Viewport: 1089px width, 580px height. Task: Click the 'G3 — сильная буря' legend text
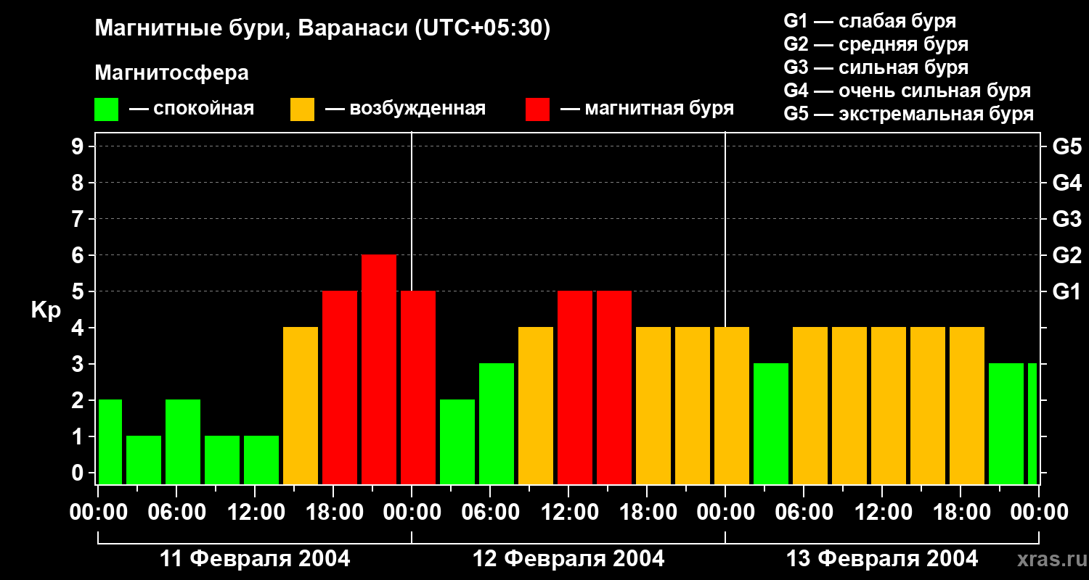click(x=876, y=67)
